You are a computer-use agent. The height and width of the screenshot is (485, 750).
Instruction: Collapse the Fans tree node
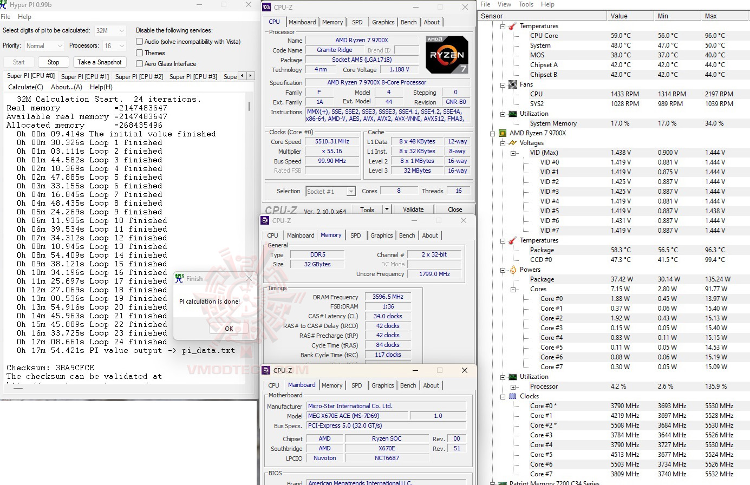tap(503, 84)
